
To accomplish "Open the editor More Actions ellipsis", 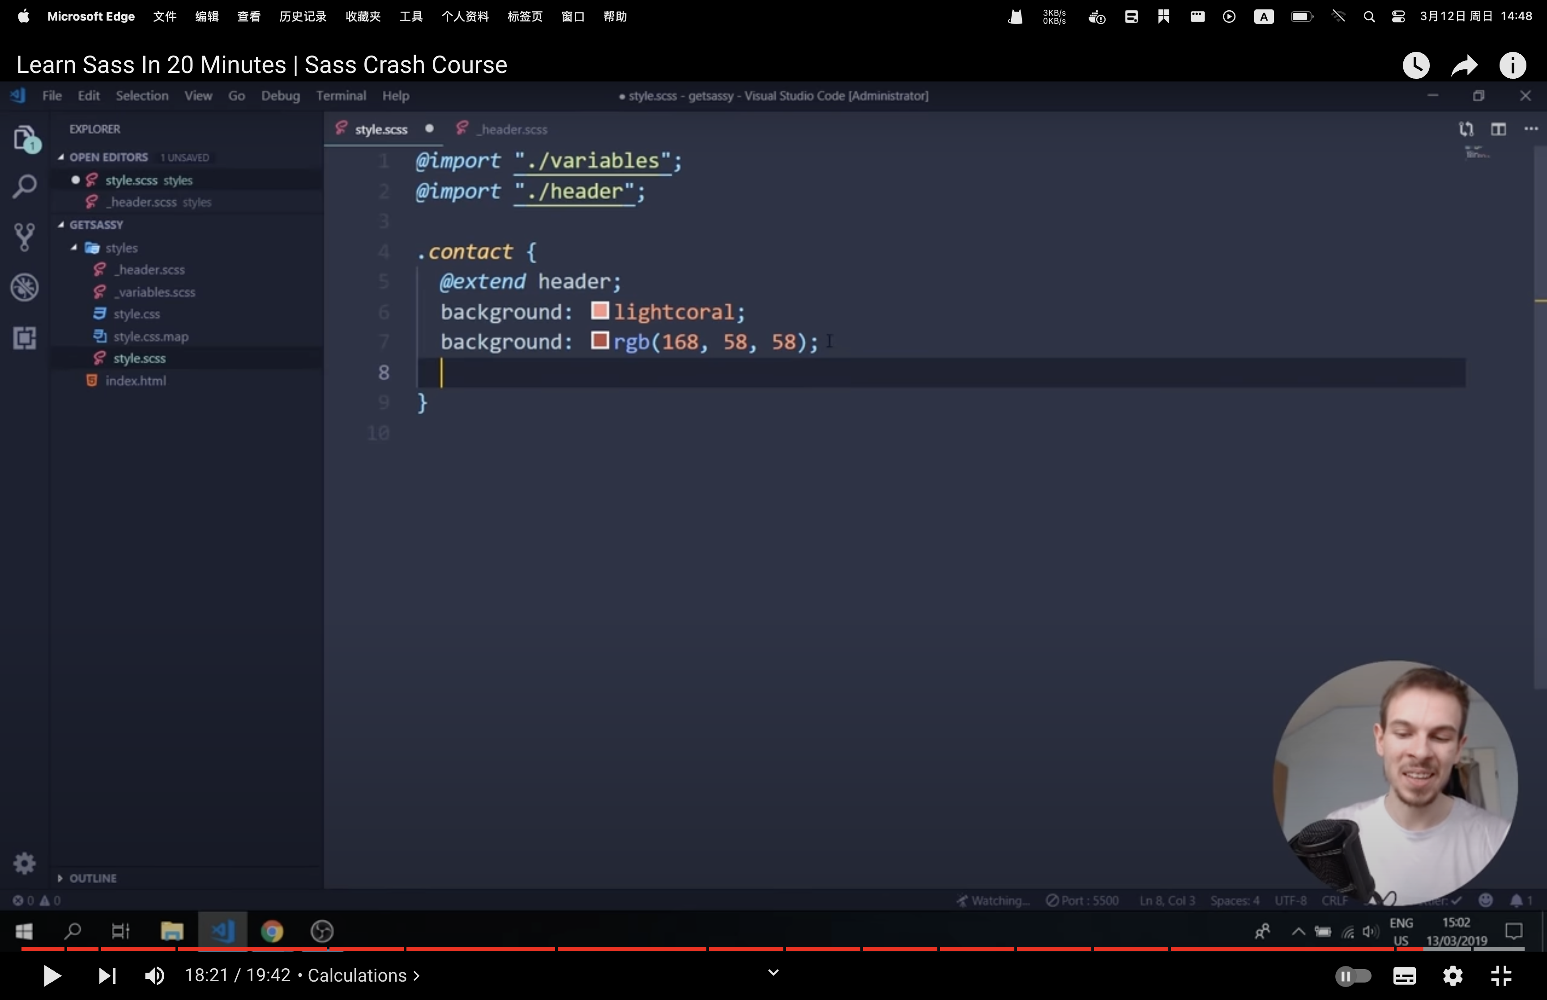I will point(1531,128).
